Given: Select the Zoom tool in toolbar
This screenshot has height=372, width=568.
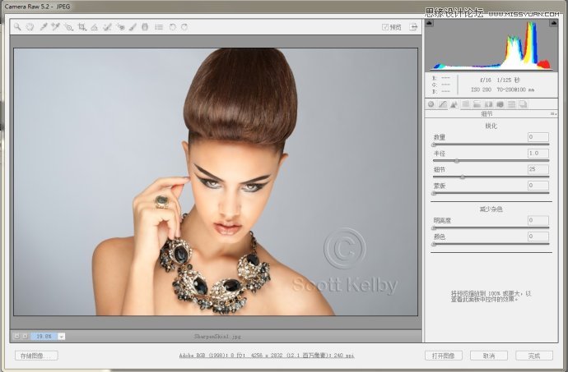Looking at the screenshot, I should 17,27.
